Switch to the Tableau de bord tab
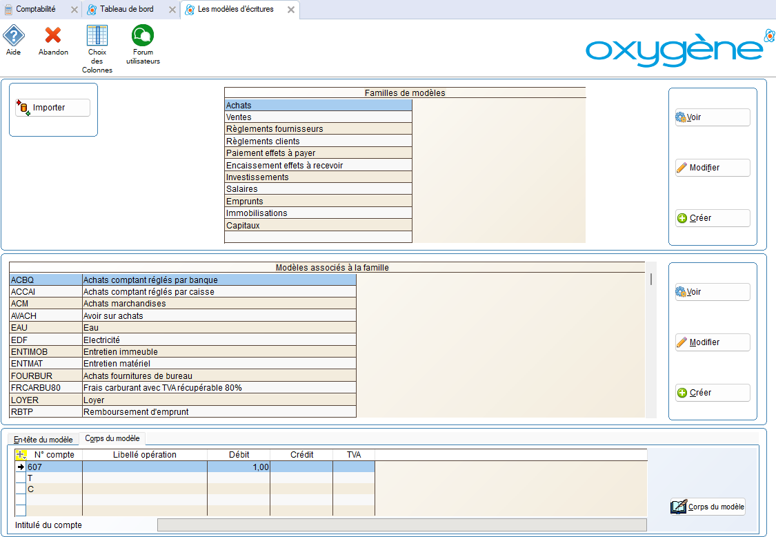 click(x=126, y=10)
